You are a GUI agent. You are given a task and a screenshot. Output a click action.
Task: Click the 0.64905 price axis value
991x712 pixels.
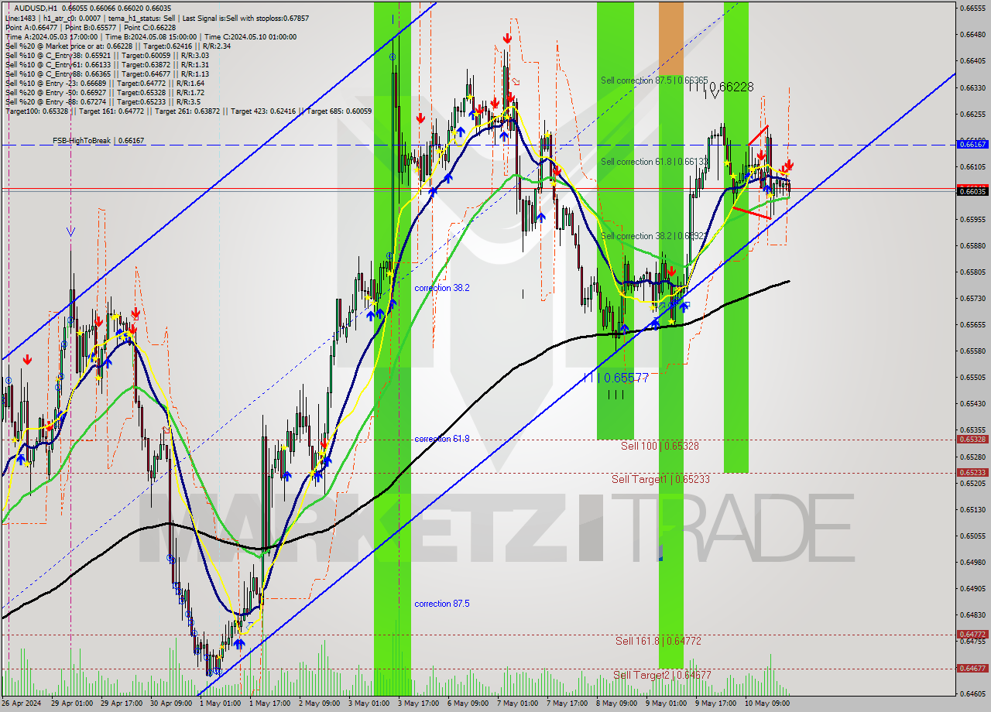(972, 588)
